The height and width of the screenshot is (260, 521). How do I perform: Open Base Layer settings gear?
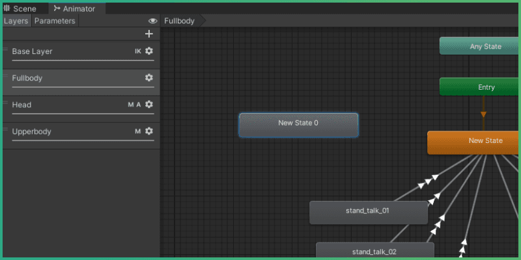(x=149, y=51)
